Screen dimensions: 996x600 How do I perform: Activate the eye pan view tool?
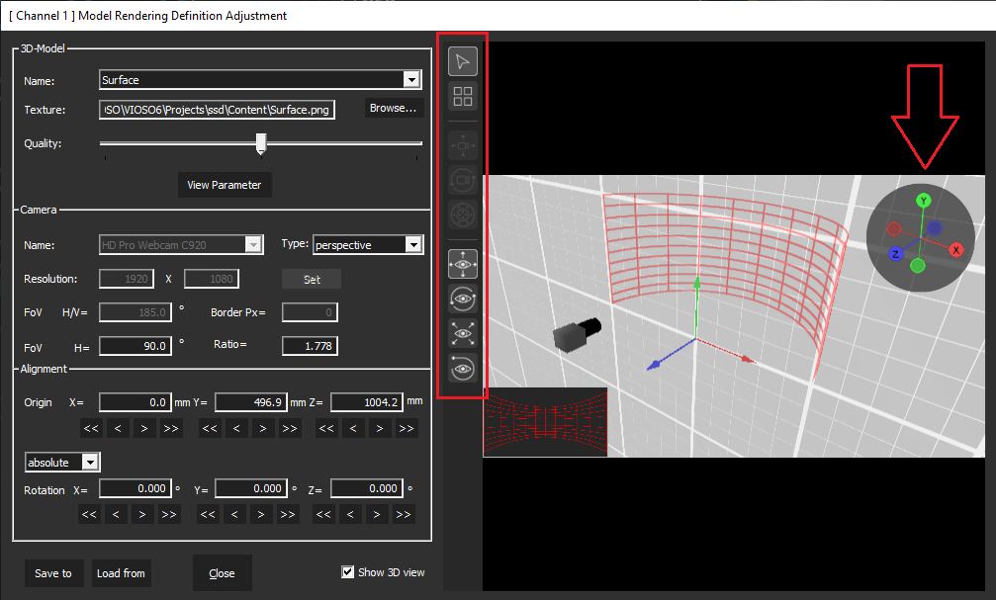[463, 264]
